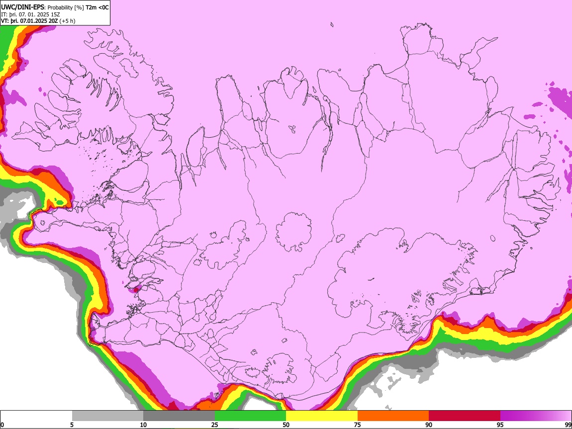Click the '95' legend tick label

pyautogui.click(x=500, y=425)
